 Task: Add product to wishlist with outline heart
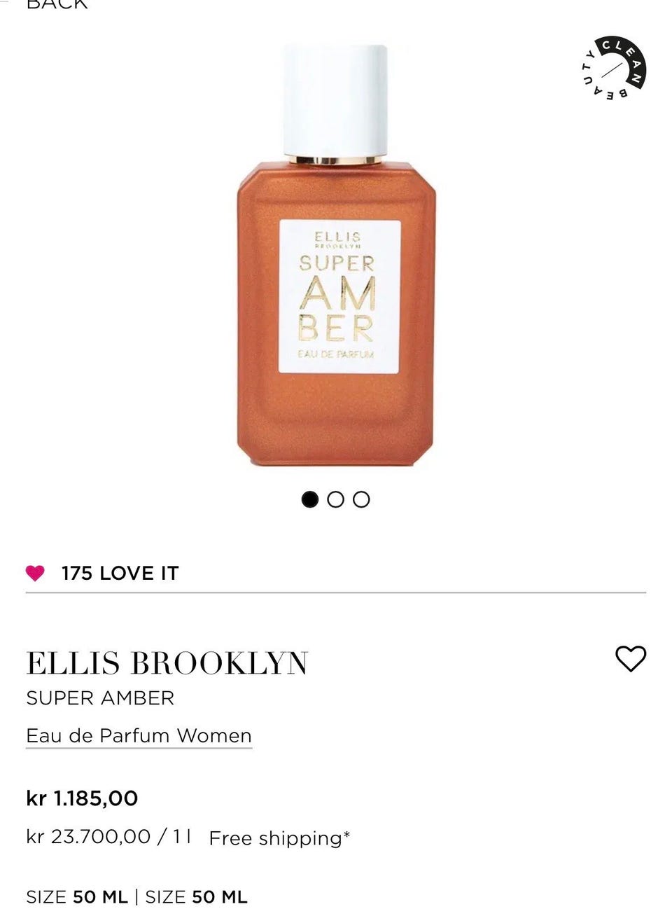(631, 658)
